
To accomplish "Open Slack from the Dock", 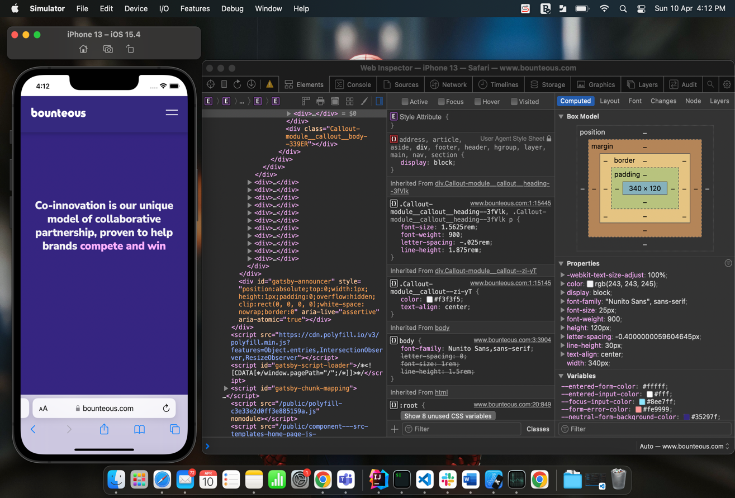I will [x=448, y=480].
